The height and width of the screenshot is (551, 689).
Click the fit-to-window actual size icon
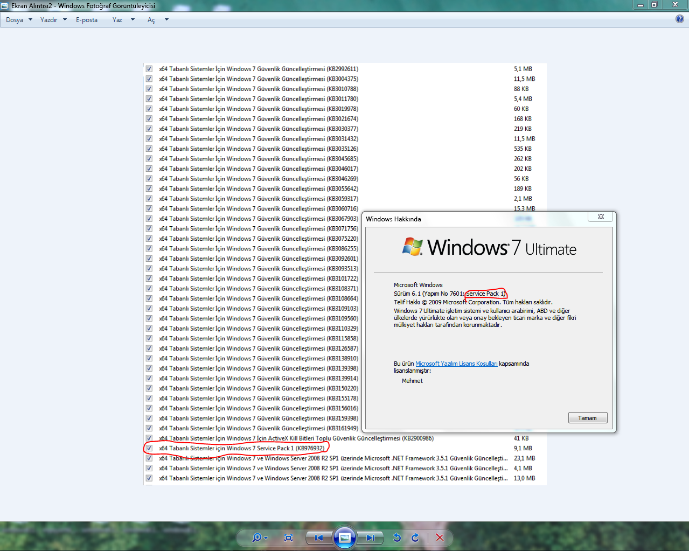[x=288, y=538]
